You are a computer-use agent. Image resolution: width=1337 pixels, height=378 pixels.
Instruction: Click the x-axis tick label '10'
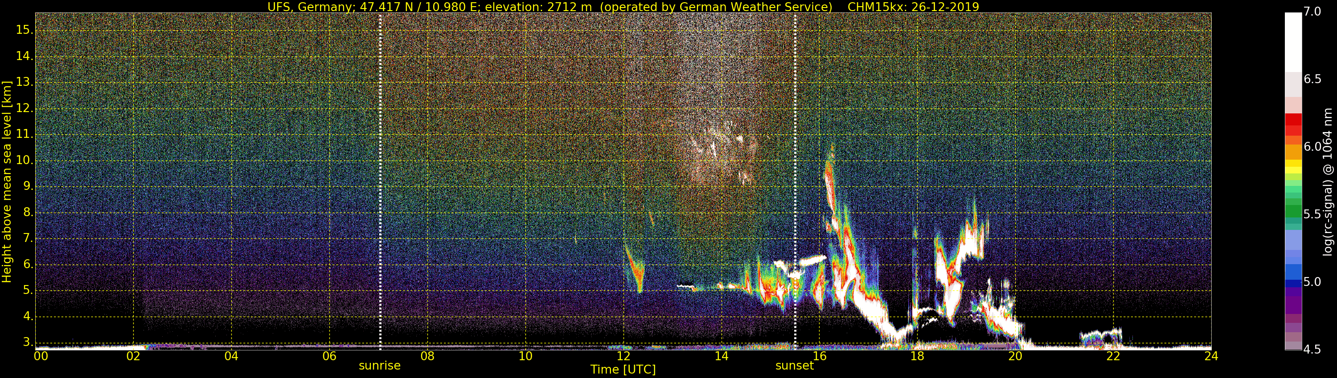coord(525,356)
